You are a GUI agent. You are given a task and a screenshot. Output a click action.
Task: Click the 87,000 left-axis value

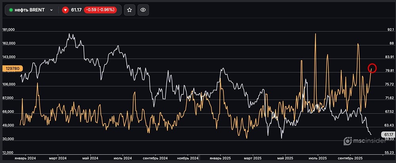[9, 98]
